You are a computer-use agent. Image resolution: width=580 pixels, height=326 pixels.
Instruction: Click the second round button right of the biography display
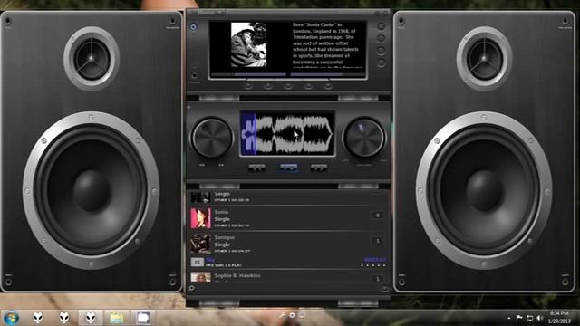[381, 38]
